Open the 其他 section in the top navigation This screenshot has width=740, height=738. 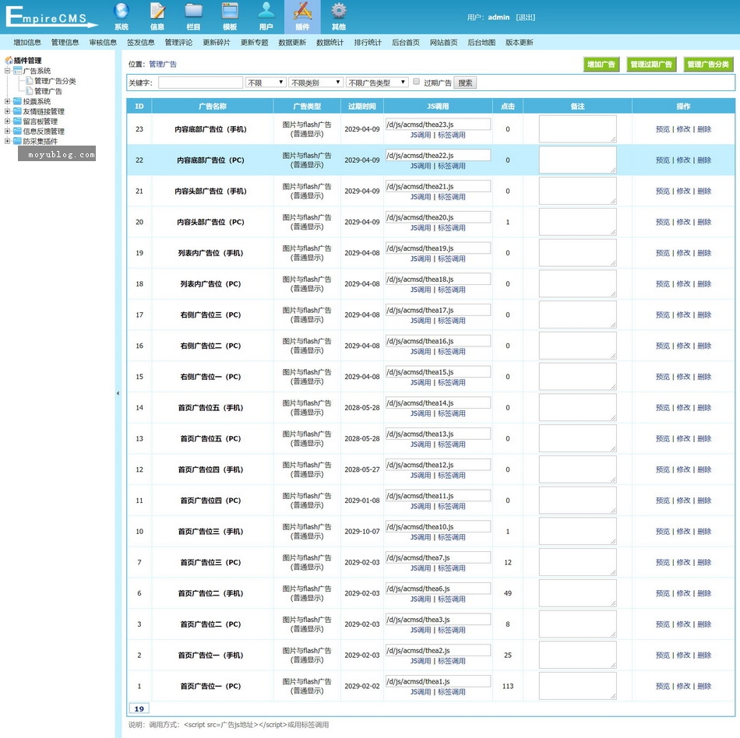[339, 17]
